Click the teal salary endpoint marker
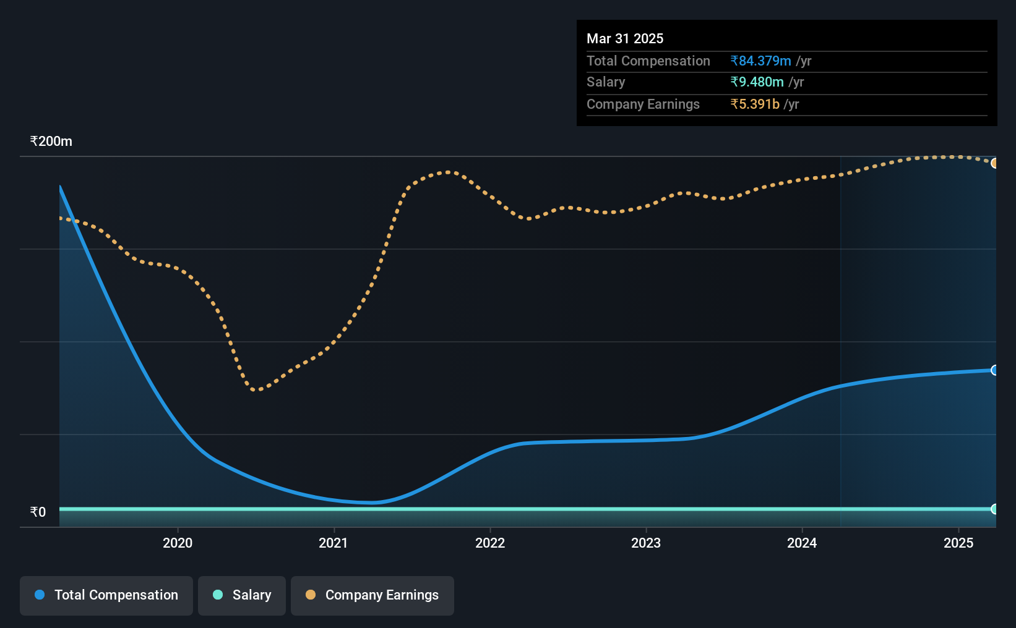Viewport: 1016px width, 628px height. (x=994, y=509)
